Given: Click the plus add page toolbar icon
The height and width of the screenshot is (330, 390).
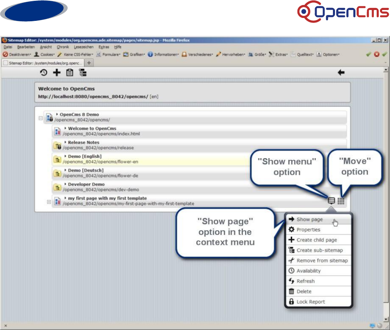Looking at the screenshot, I should (57, 73).
